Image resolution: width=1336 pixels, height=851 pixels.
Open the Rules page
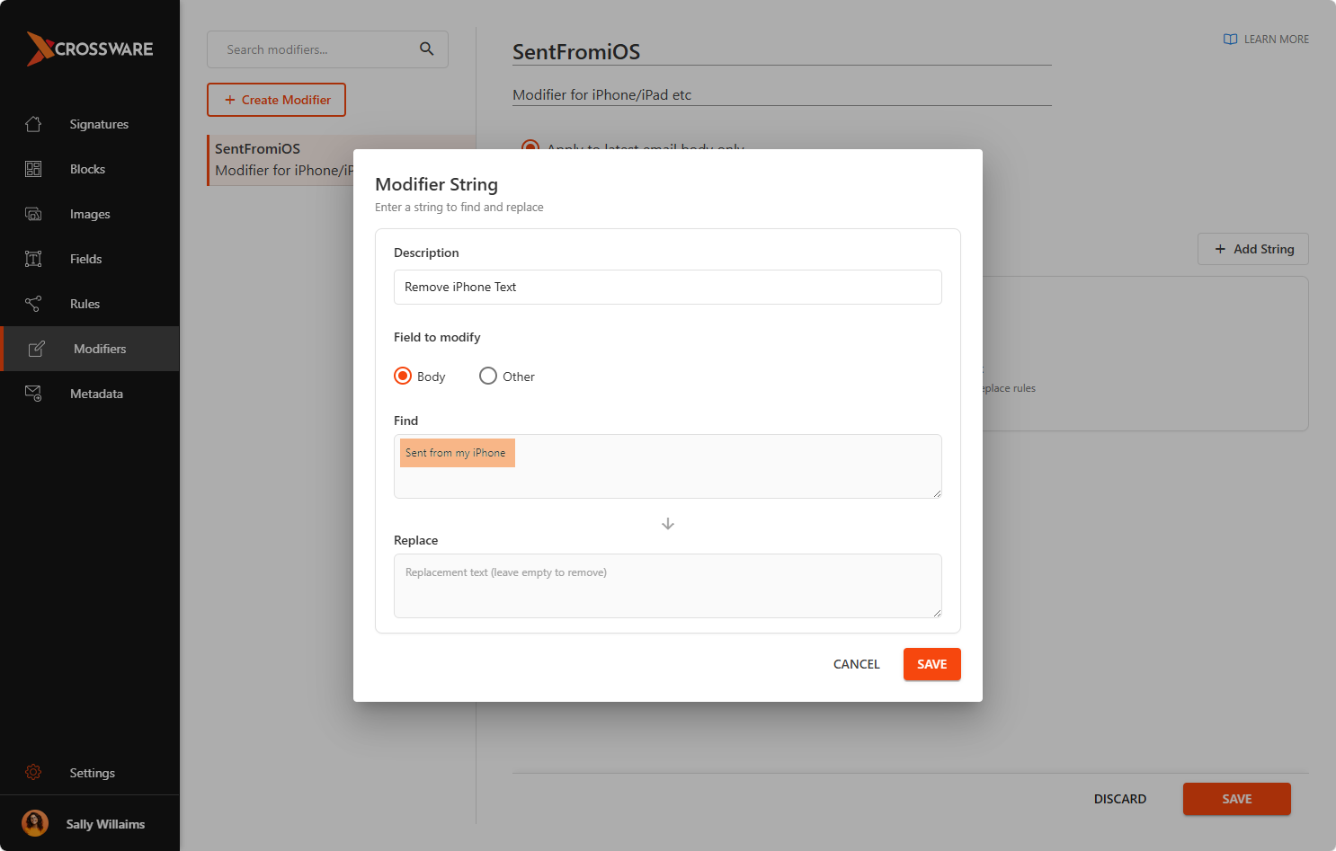click(90, 304)
